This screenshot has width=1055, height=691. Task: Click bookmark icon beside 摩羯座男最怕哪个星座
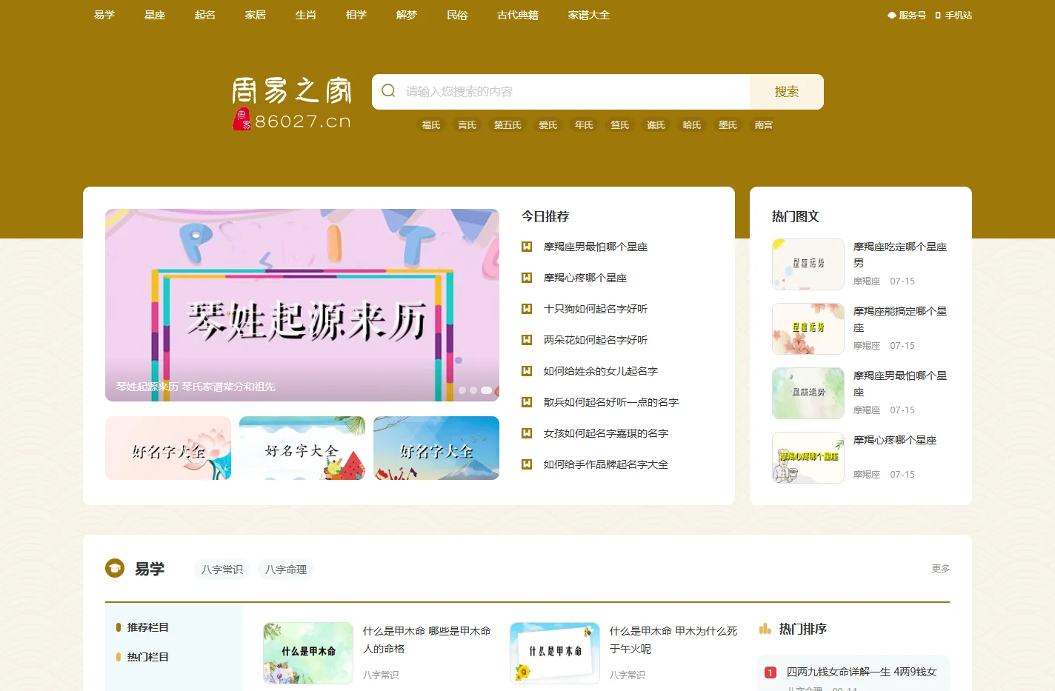pyautogui.click(x=527, y=247)
